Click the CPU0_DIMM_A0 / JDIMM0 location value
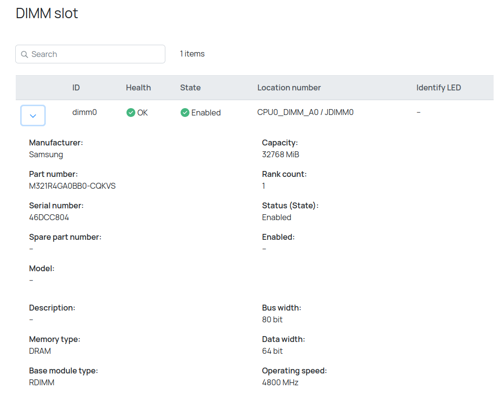The image size is (500, 399). coord(305,112)
